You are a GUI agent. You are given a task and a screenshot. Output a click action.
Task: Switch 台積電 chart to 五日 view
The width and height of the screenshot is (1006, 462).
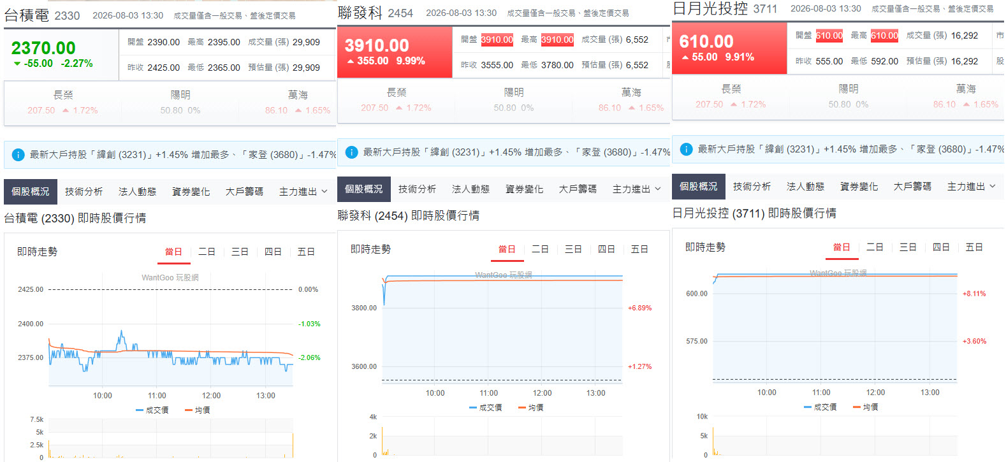pyautogui.click(x=307, y=252)
